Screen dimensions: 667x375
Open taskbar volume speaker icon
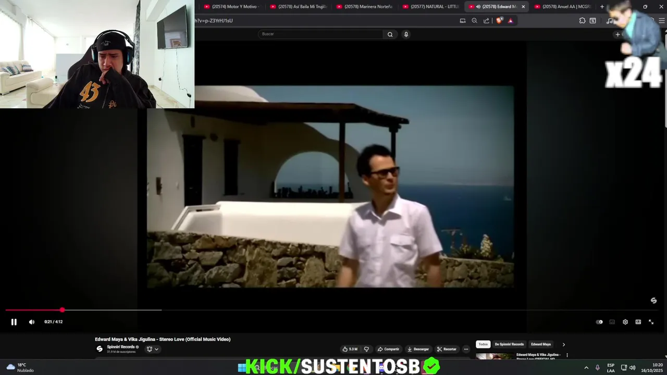point(632,368)
